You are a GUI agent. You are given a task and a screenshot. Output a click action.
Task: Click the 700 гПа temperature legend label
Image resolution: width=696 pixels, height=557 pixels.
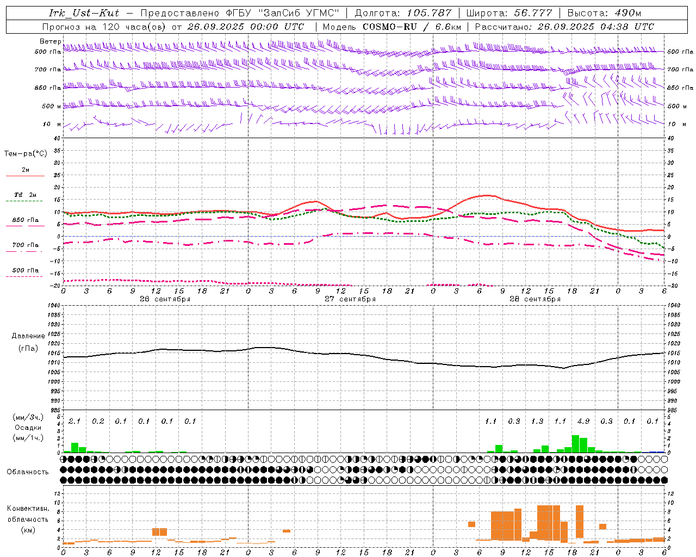click(26, 245)
